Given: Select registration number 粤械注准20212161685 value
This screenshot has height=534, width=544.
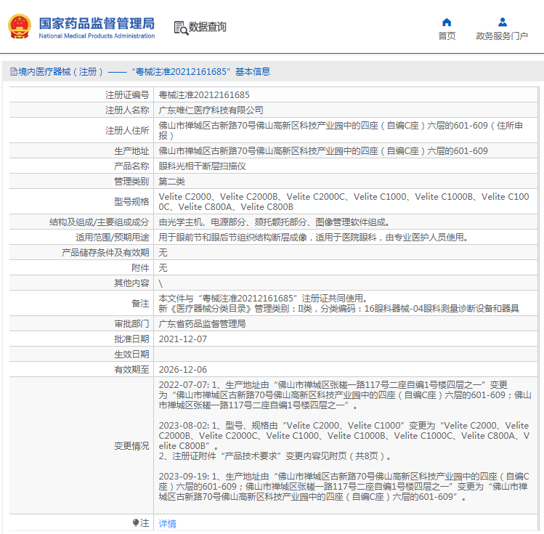Looking at the screenshot, I should (204, 95).
